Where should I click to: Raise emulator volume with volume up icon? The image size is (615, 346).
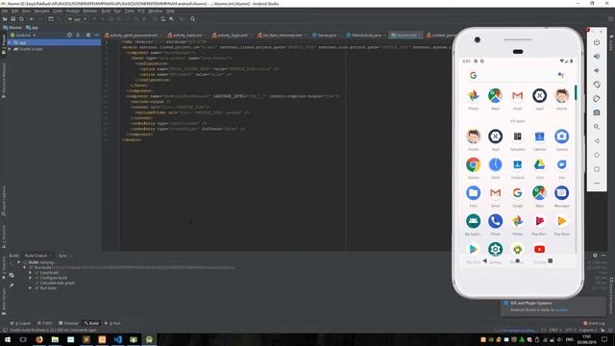click(x=597, y=57)
